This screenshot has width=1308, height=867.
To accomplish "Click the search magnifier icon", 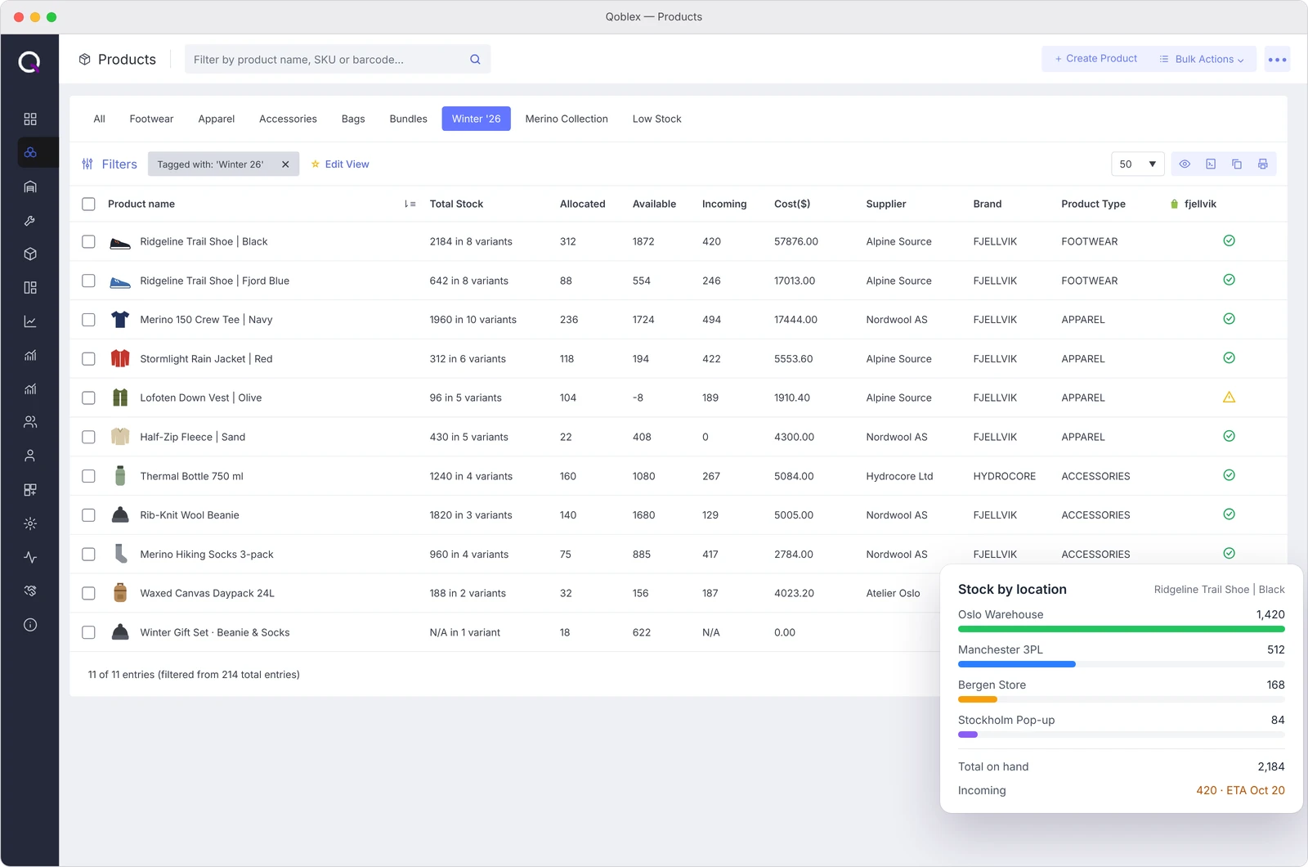I will pos(475,59).
